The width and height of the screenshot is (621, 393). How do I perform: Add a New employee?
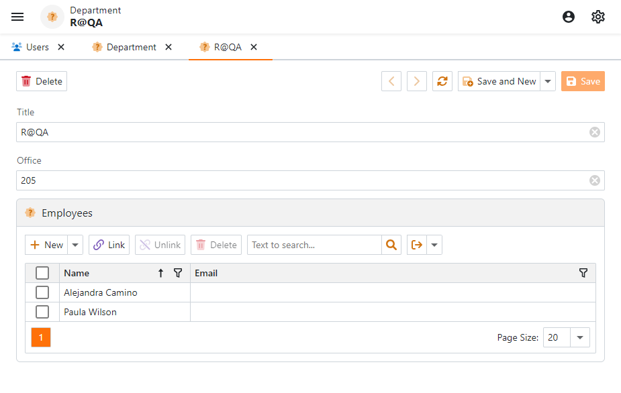tap(46, 245)
